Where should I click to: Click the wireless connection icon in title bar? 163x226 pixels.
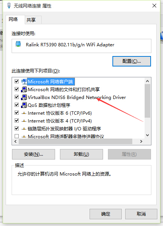9,6
